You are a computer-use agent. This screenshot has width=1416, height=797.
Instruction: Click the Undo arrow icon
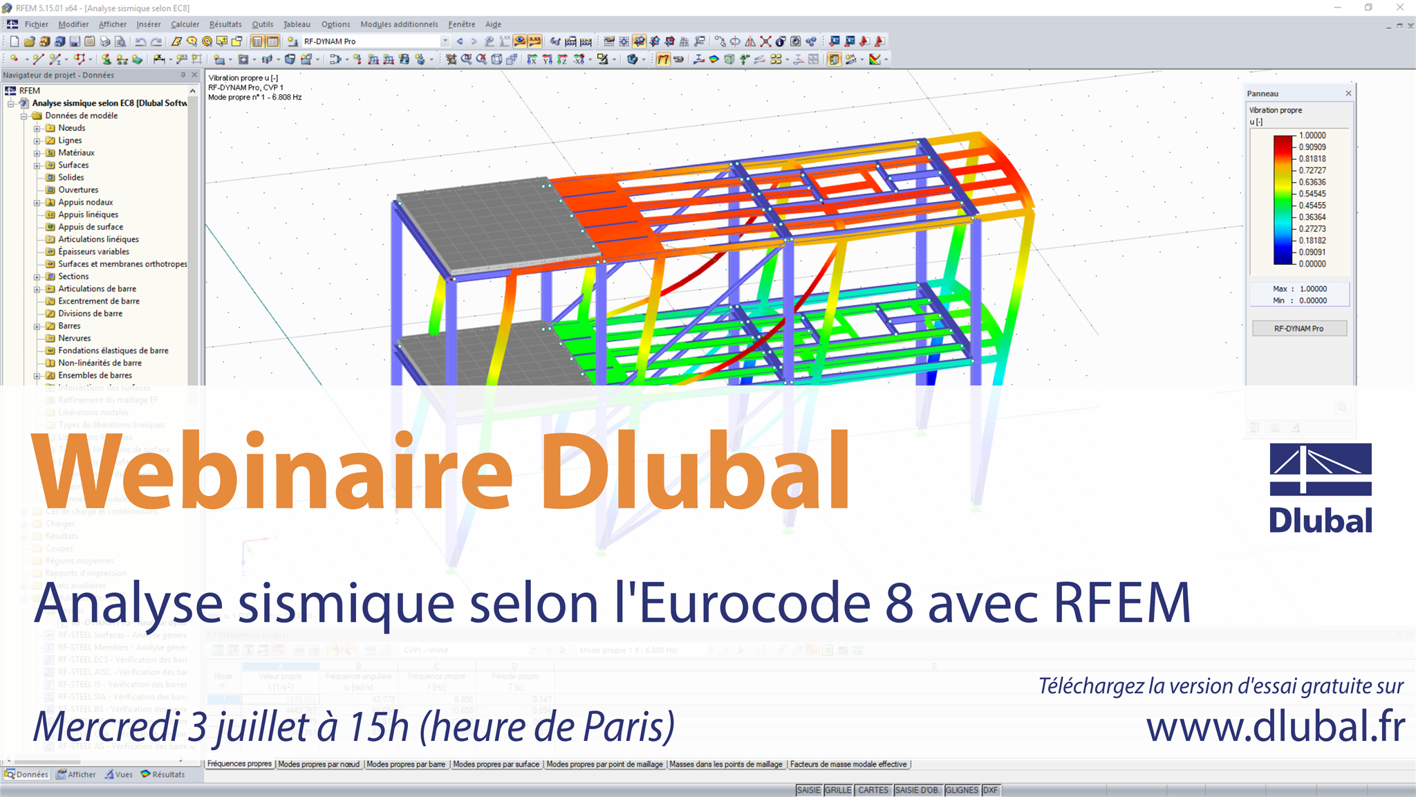tap(140, 42)
